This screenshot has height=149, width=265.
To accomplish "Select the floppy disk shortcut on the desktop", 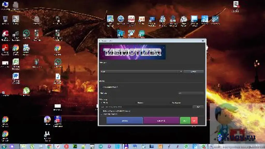I will point(58,121).
